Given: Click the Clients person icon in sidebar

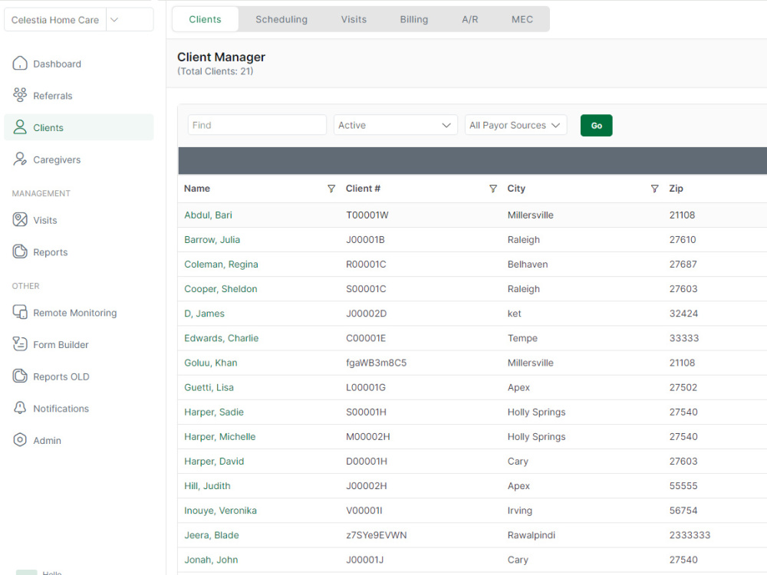Looking at the screenshot, I should [20, 127].
